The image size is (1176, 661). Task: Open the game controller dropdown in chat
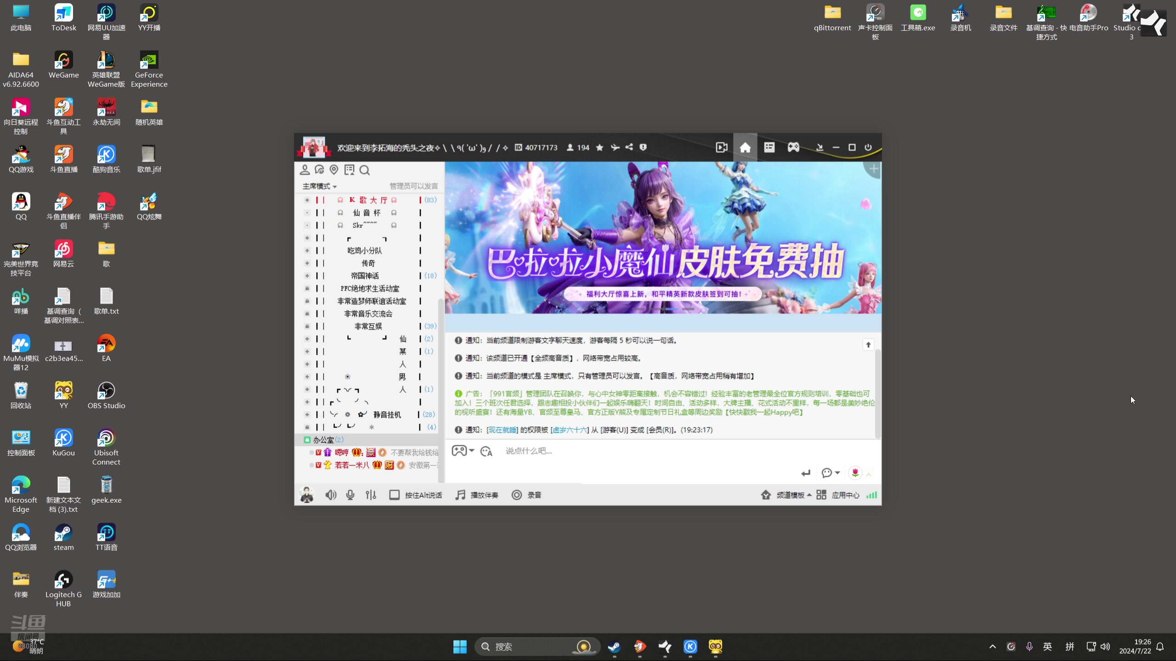coord(463,451)
